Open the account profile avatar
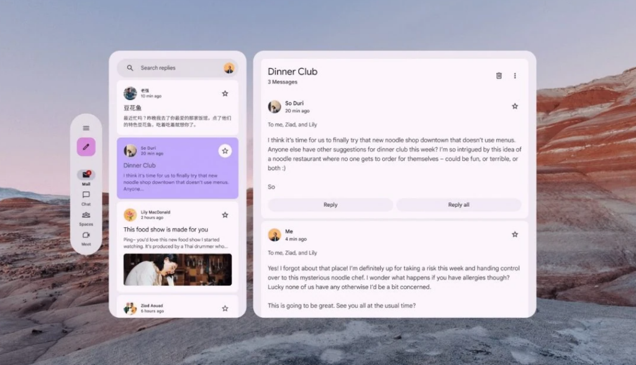This screenshot has height=365, width=636. (229, 68)
